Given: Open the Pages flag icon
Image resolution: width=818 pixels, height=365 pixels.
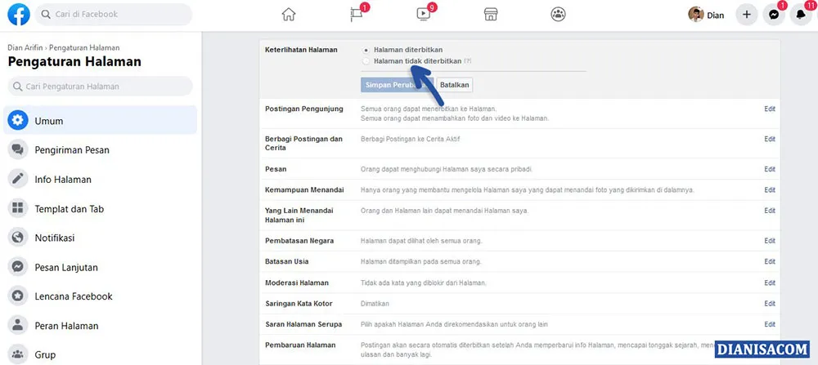Looking at the screenshot, I should 357,15.
